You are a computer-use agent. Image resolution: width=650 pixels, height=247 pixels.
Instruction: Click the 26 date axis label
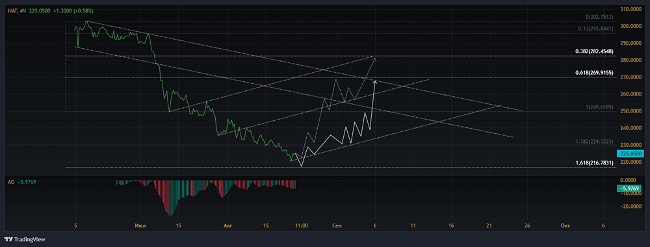pos(527,226)
